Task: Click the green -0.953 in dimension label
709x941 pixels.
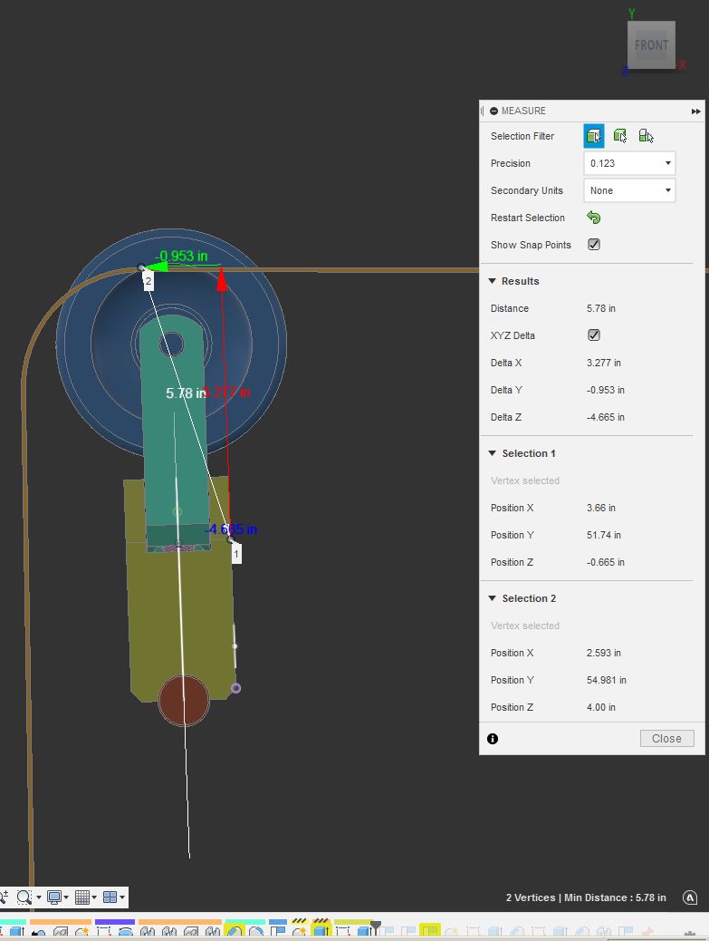Action: pyautogui.click(x=181, y=256)
